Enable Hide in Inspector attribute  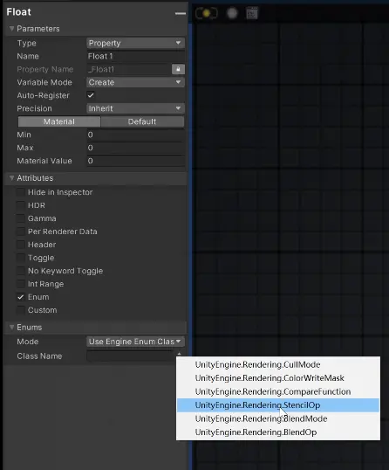coord(21,192)
